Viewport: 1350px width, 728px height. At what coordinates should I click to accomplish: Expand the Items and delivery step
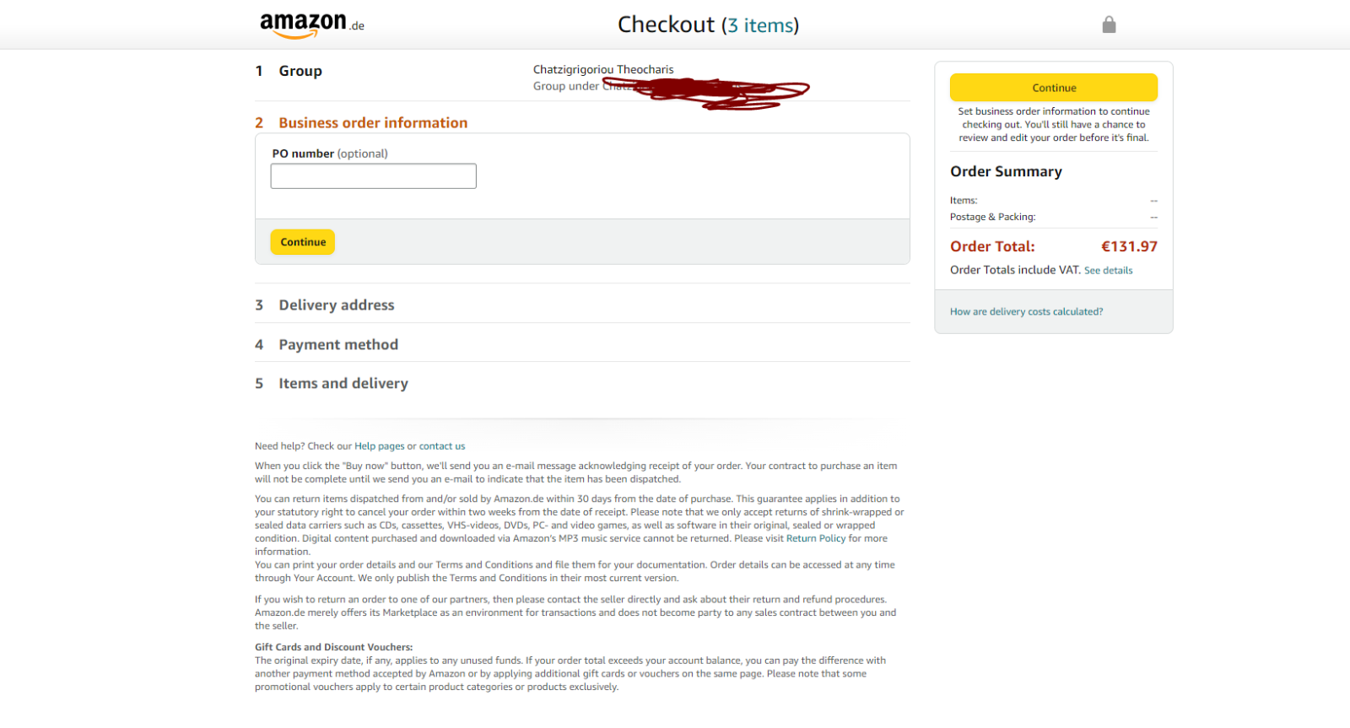[343, 384]
